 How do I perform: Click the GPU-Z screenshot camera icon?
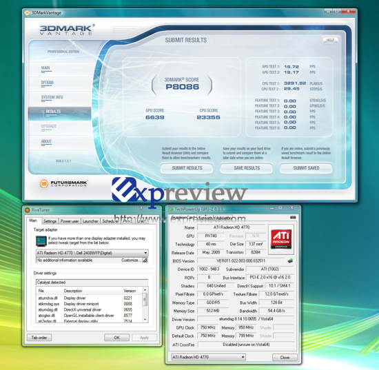[x=293, y=218]
